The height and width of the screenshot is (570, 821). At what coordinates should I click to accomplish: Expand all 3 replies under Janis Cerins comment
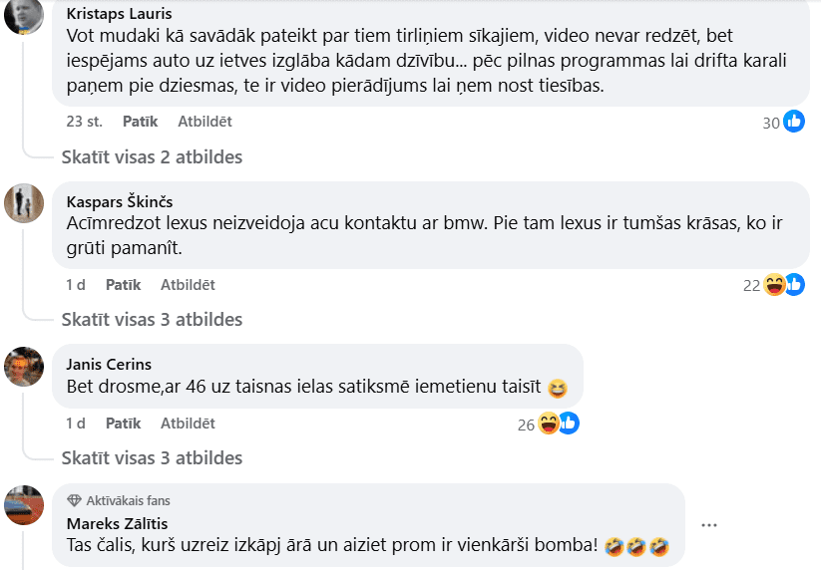[x=152, y=458]
